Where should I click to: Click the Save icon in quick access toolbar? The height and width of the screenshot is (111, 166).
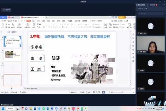click(9, 21)
